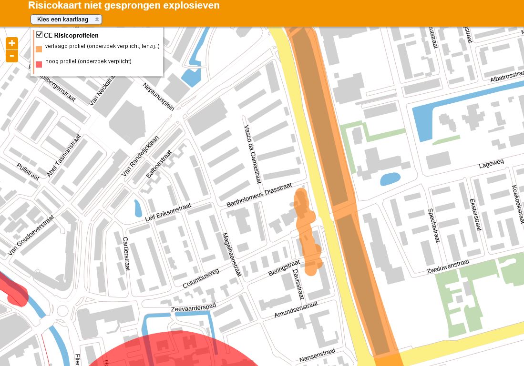Select the 'verlaagd profiel (onderzoek verplicht, tenzij..)' legend text
Viewport: 524px width, 366px height.
[x=102, y=46]
